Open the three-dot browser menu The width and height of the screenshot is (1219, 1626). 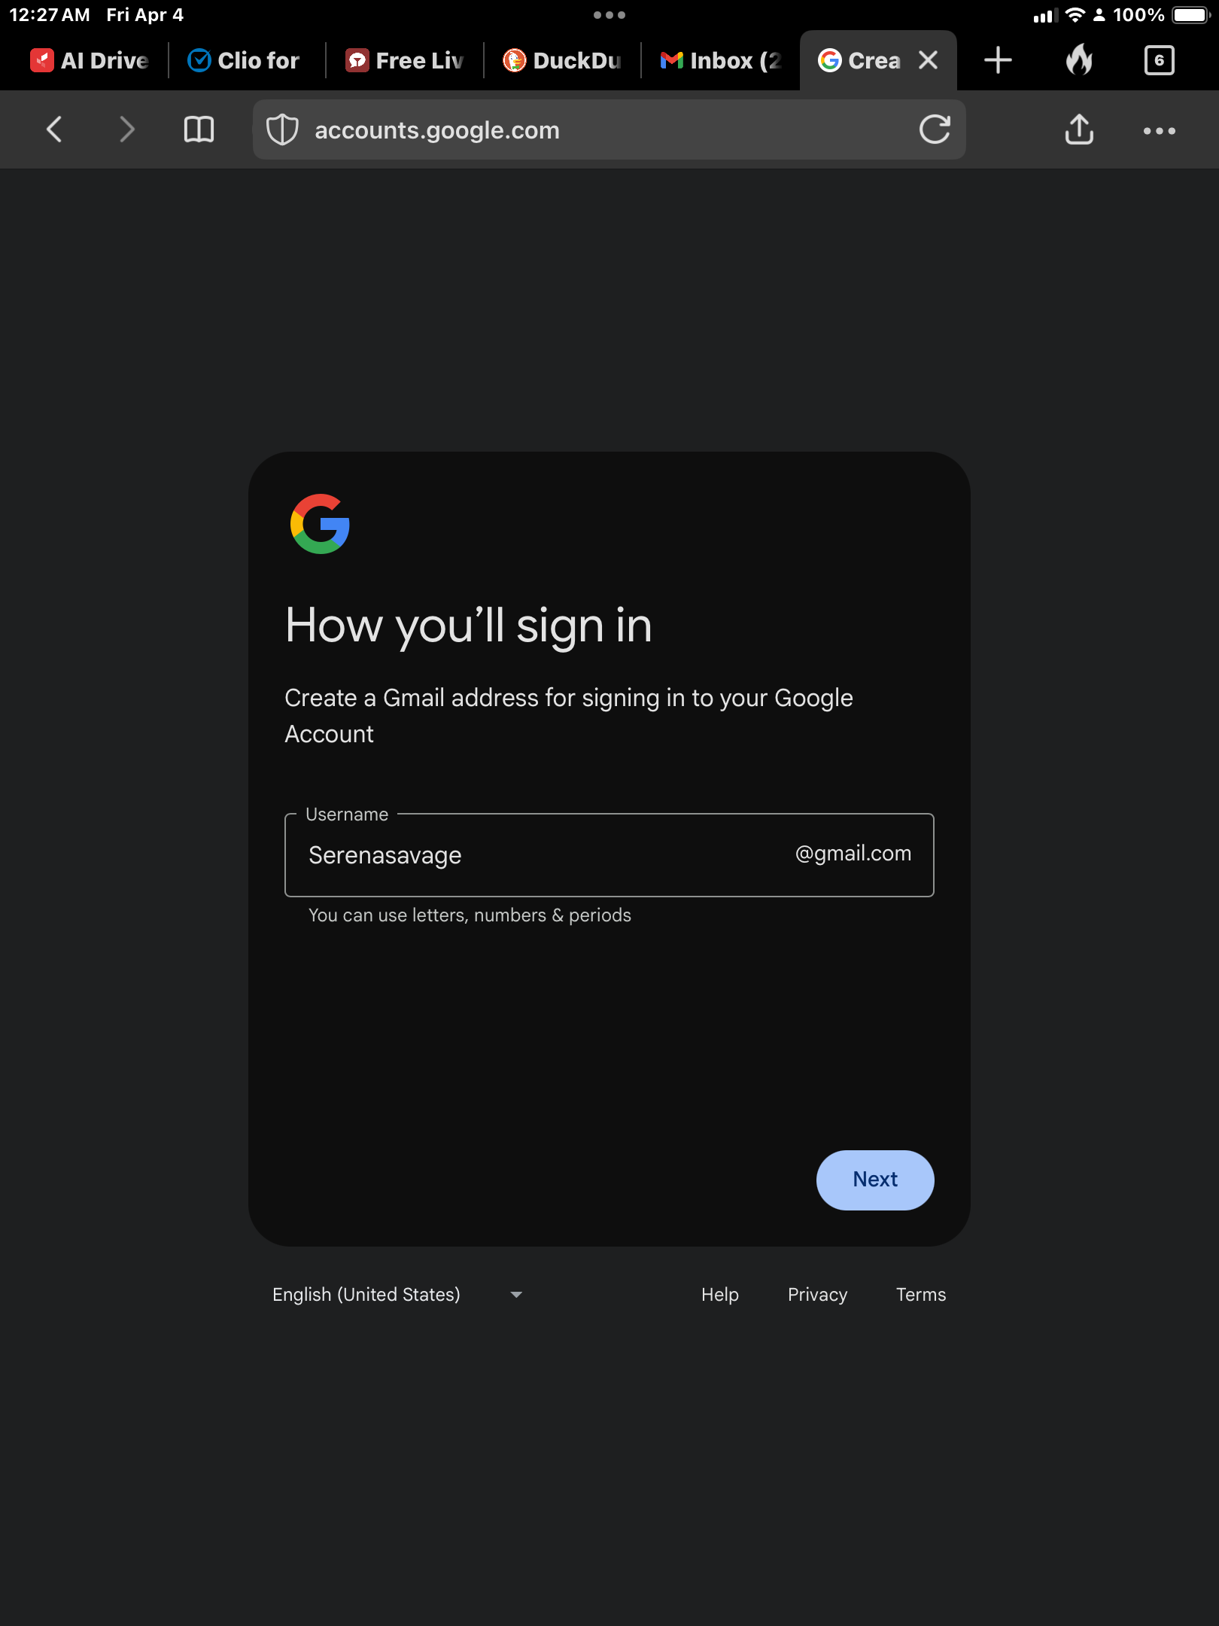tap(1159, 130)
